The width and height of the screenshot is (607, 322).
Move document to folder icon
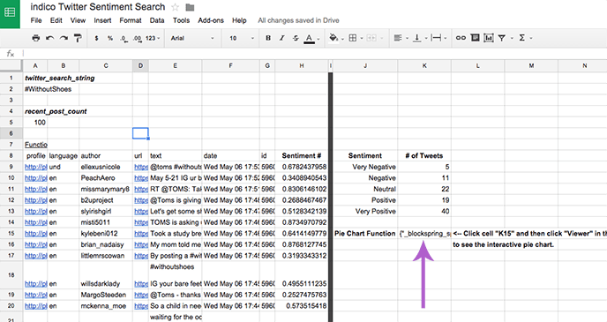coord(190,7)
